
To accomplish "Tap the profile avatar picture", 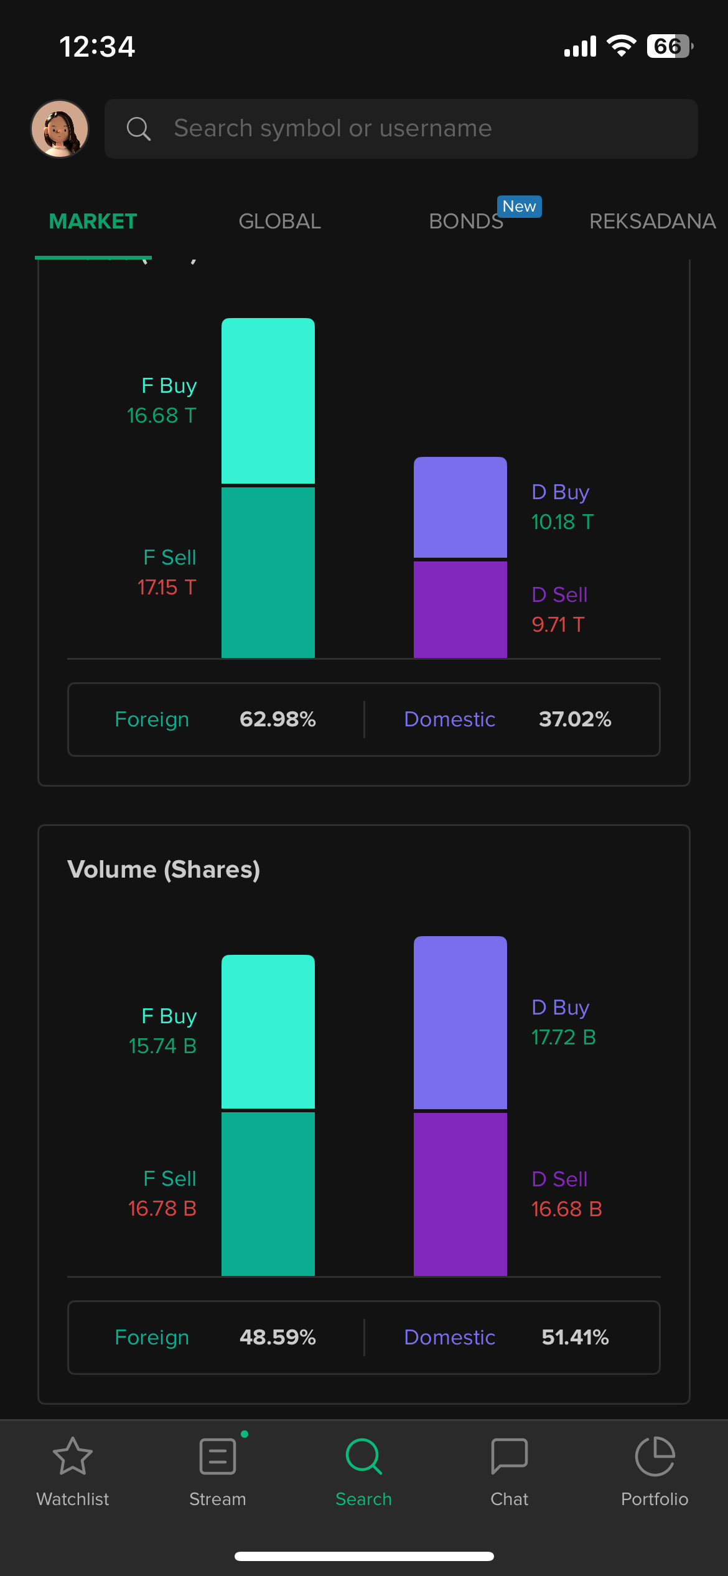I will coord(60,129).
